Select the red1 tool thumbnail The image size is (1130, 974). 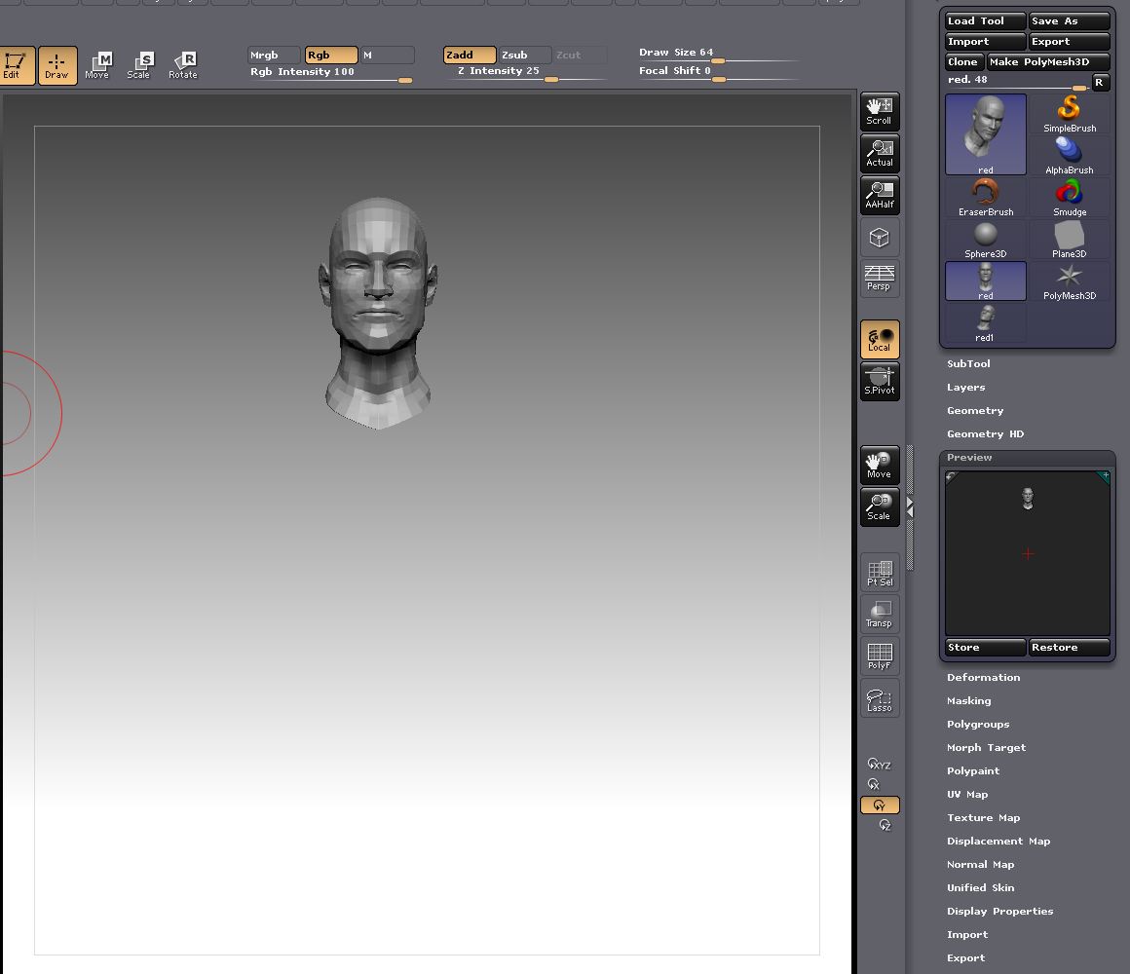coord(985,323)
